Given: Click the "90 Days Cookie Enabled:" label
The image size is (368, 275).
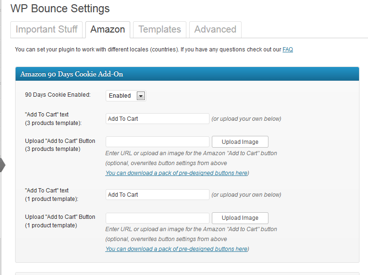Looking at the screenshot, I should (x=58, y=95).
